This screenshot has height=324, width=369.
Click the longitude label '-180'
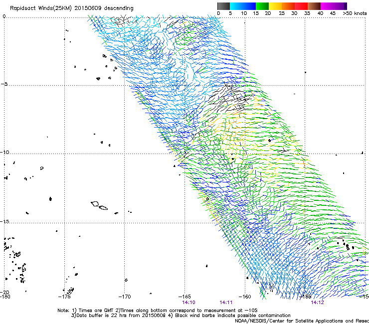[5, 297]
